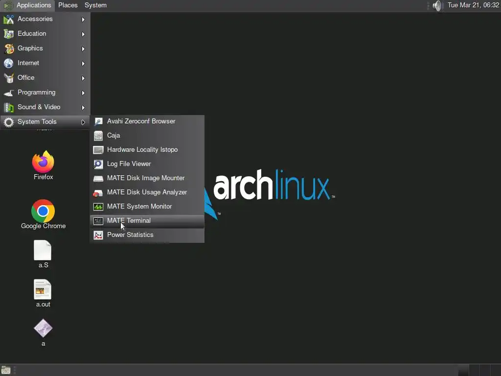Click the Log File Viewer magnifier icon
Viewport: 501px width, 376px height.
point(98,164)
